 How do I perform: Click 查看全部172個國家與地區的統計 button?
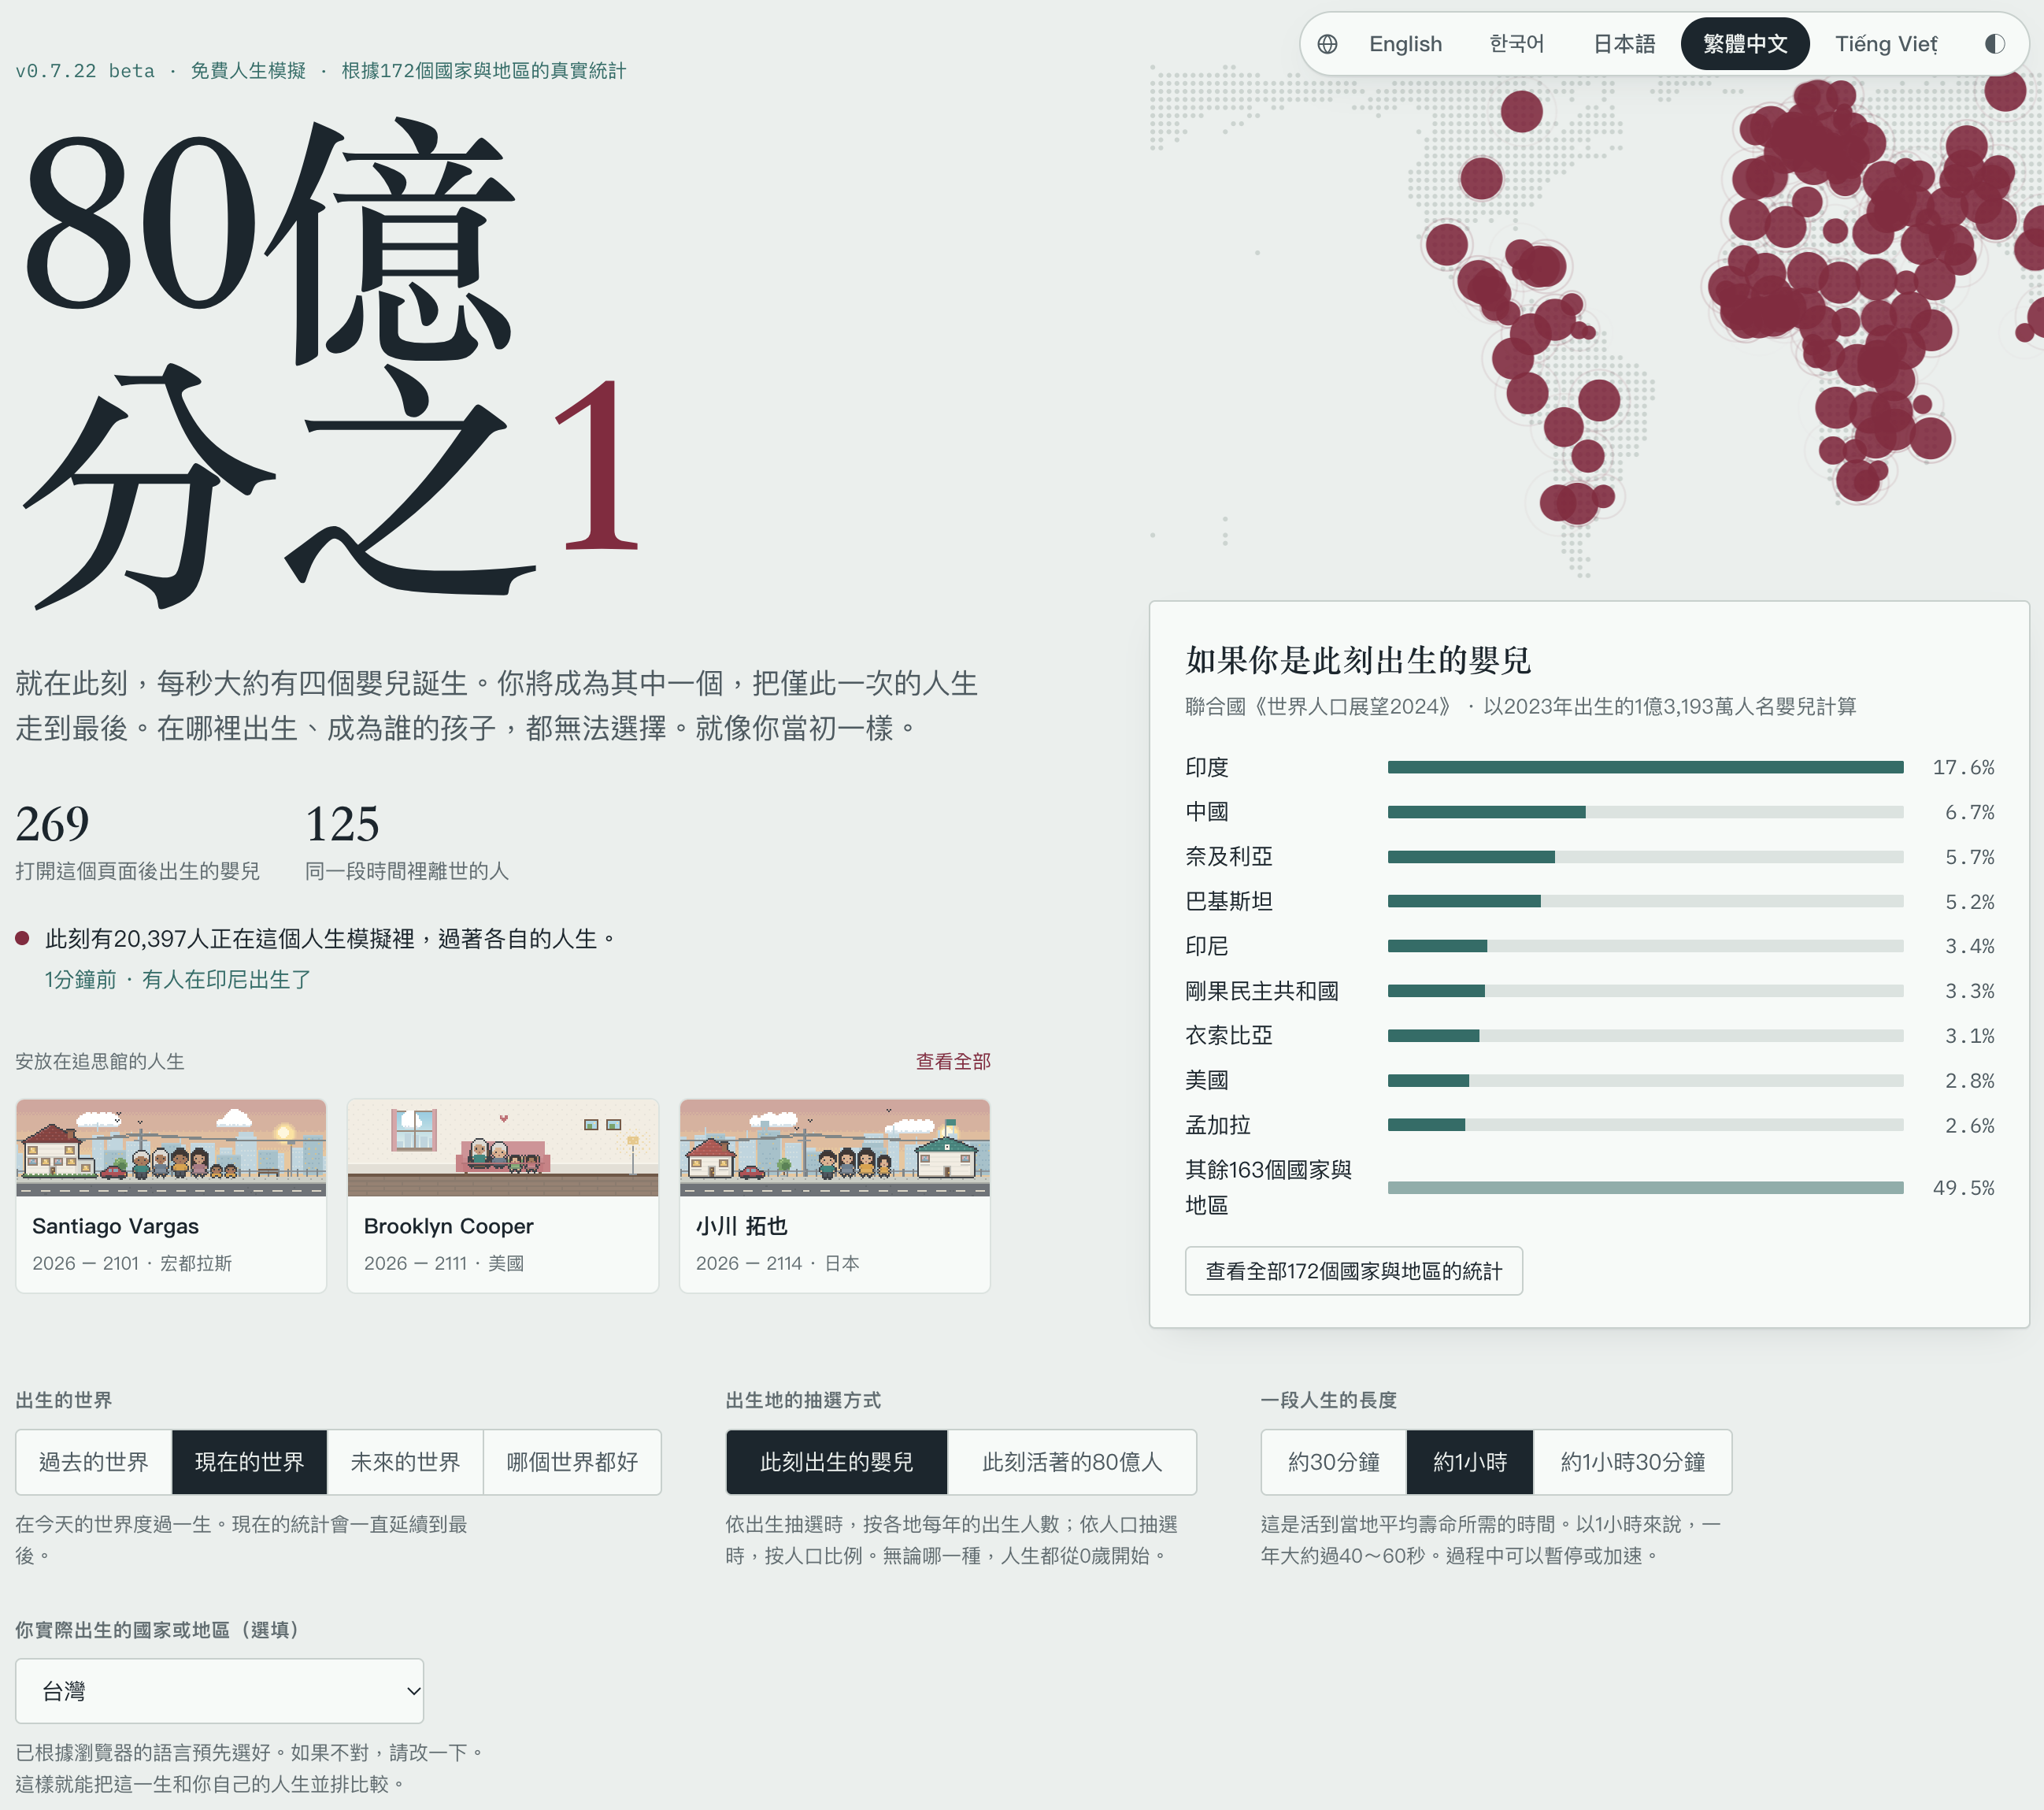[x=1353, y=1270]
